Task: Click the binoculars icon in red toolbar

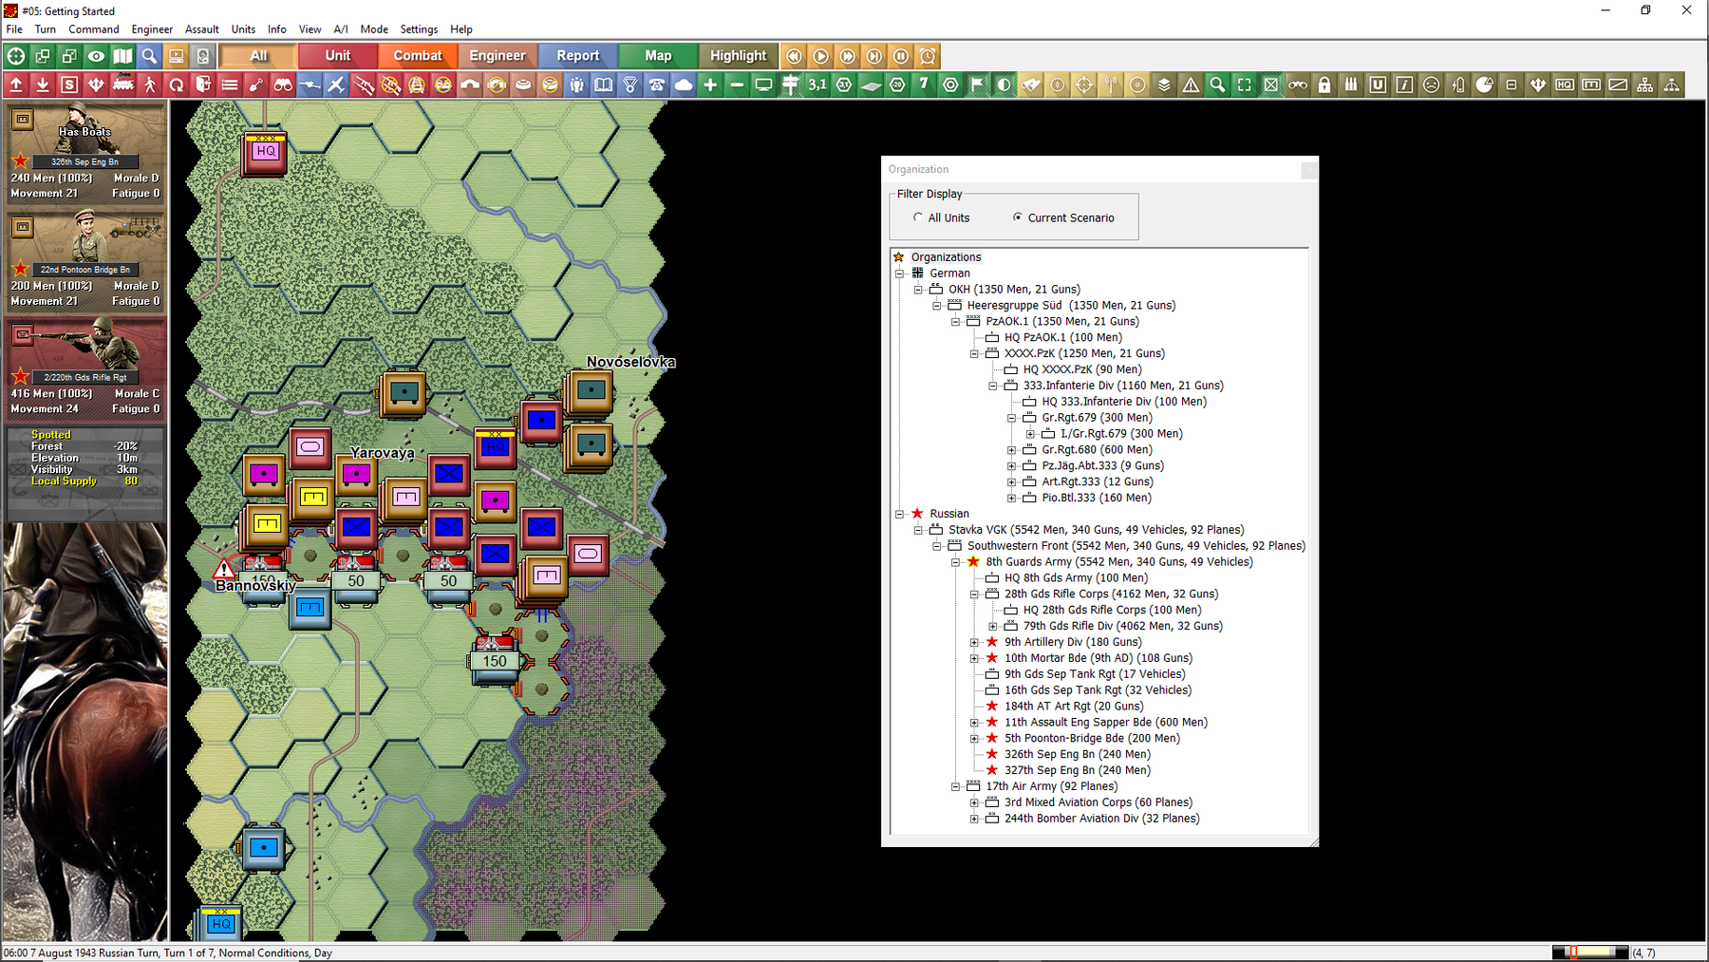Action: tap(283, 85)
